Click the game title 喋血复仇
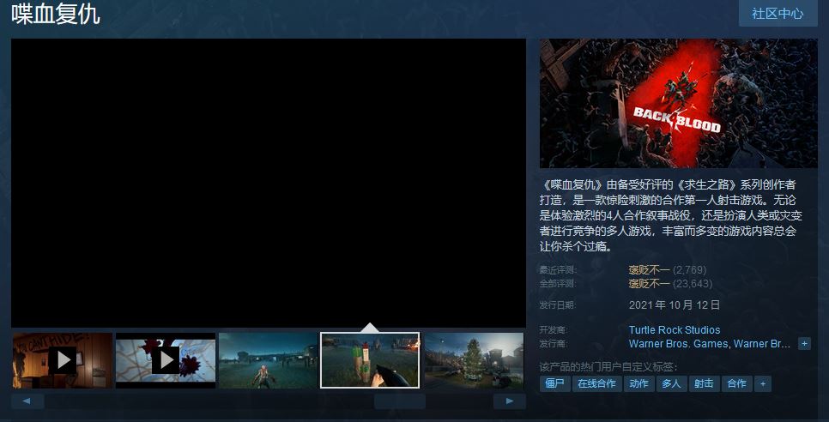This screenshot has height=422, width=829. 56,15
